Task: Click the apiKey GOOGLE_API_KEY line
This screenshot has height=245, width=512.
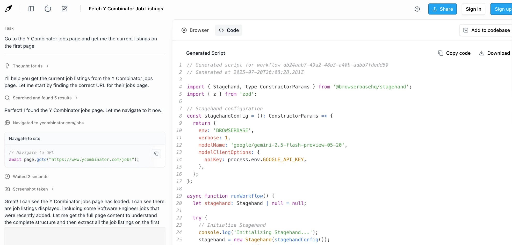Action: pos(255,160)
